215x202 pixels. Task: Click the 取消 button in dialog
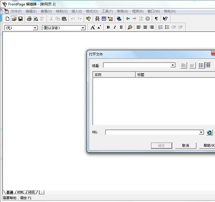tap(185, 145)
